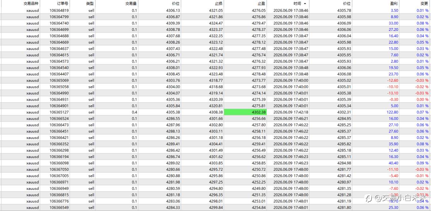431x211 pixels.
Task: Select order number 106365127
Action: pyautogui.click(x=59, y=112)
